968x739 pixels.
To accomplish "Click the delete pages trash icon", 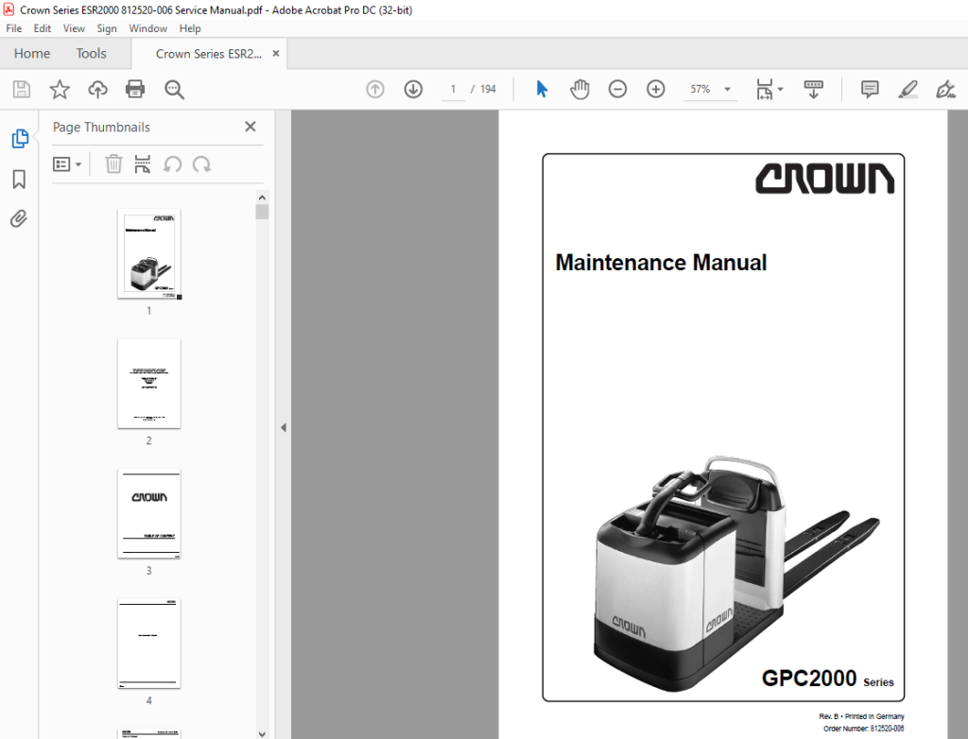I will 113,164.
